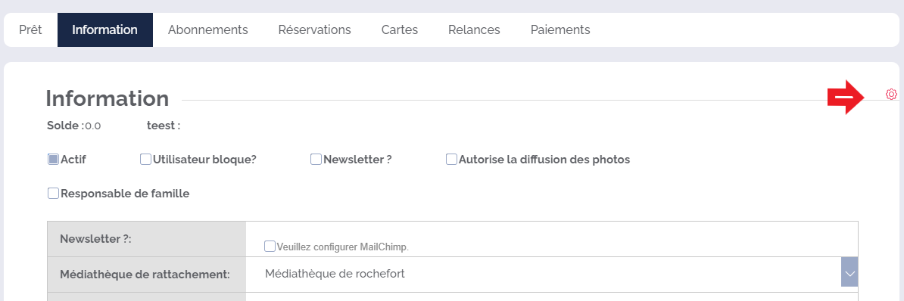Click the Médiathèque de rattachement row label
Image resolution: width=904 pixels, height=301 pixels.
coord(145,275)
